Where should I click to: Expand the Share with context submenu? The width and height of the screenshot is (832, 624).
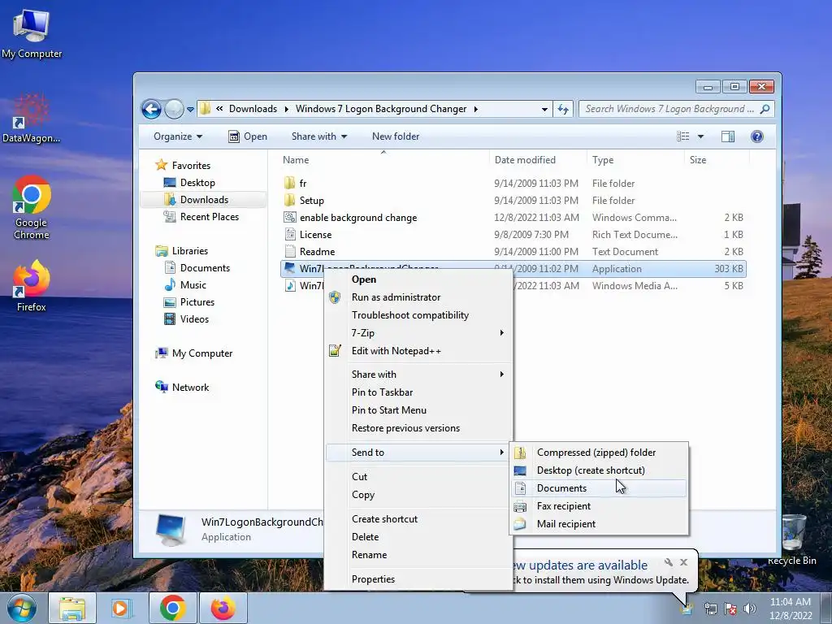[x=418, y=374]
